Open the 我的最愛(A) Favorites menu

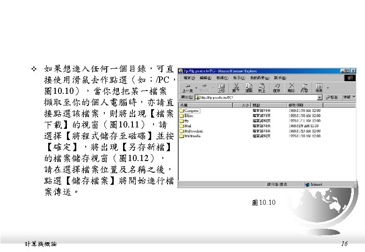click(260, 78)
